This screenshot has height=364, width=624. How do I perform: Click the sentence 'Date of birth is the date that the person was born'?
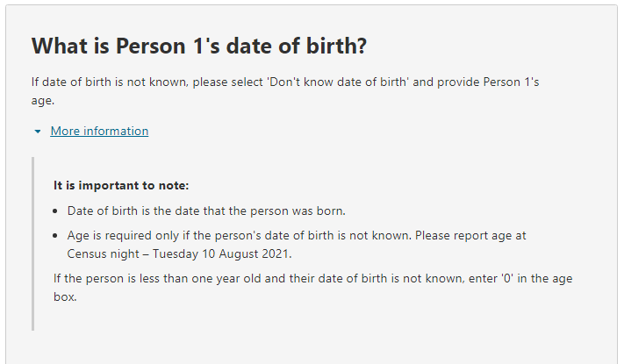[206, 211]
